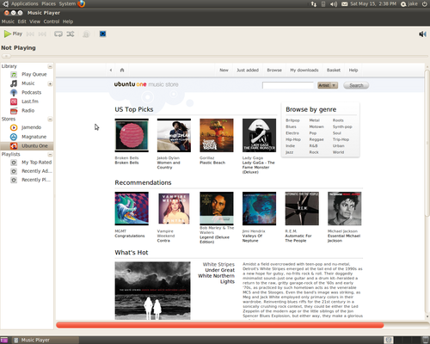Open the Browse store tab

click(x=274, y=70)
